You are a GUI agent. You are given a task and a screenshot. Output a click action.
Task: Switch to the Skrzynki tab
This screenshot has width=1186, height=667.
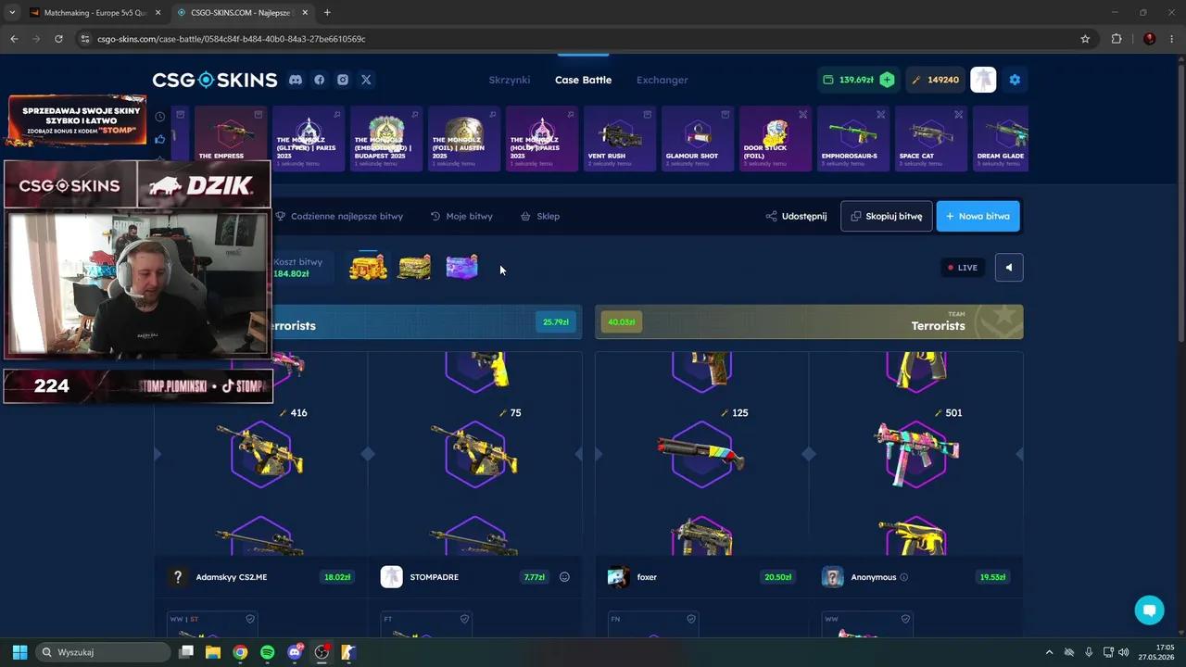[510, 80]
